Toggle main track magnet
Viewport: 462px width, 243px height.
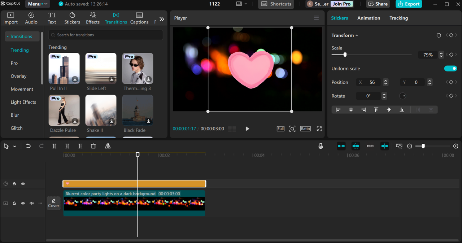341,146
